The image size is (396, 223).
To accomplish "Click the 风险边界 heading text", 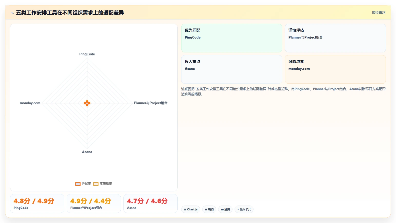I will [296, 62].
